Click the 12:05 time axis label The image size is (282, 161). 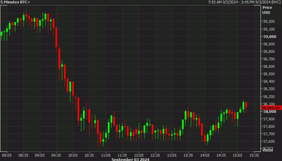tap(139, 155)
